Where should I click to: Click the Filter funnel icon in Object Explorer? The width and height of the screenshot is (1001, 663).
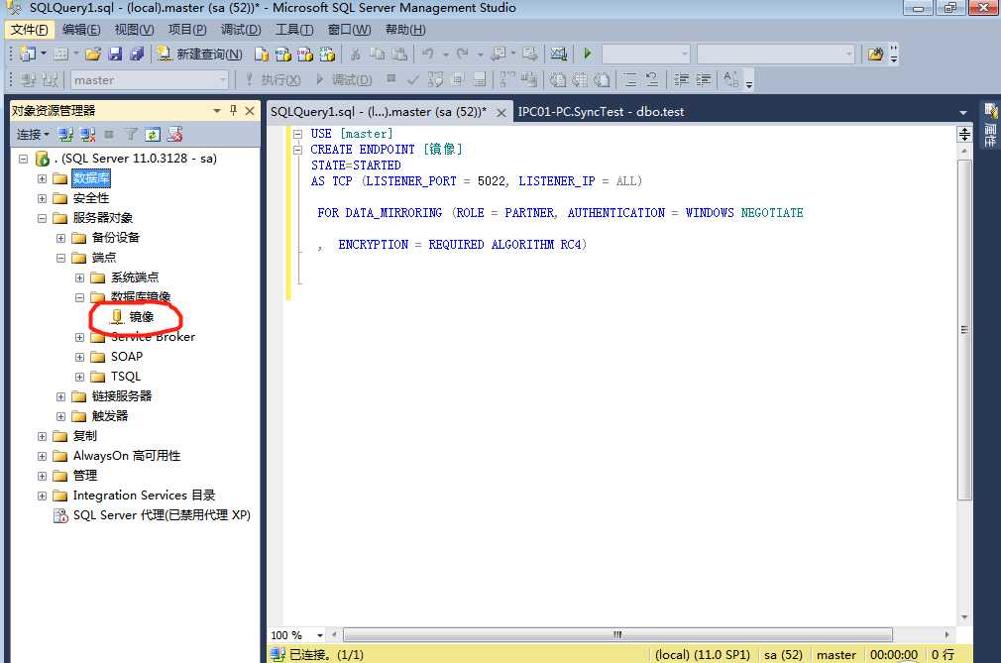[x=131, y=135]
